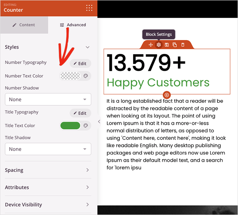Click the add block plus icon
The image size is (238, 215).
167,95
